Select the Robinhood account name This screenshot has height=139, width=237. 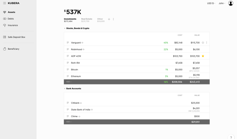pyautogui.click(x=76, y=49)
